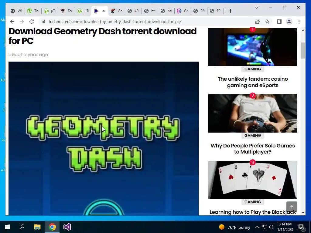This screenshot has width=311, height=233.
Task: Open 'Learning how to Play the Blackjack' link
Action: [x=252, y=212]
